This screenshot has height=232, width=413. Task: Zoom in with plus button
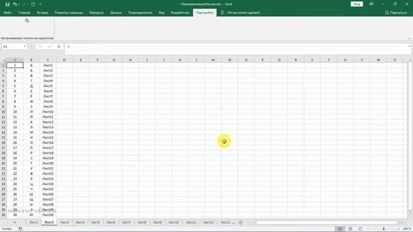399,229
